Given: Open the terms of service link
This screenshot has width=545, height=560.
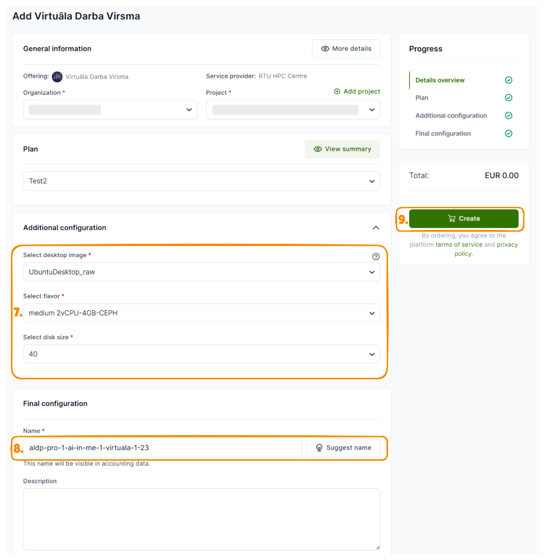Looking at the screenshot, I should click(459, 244).
